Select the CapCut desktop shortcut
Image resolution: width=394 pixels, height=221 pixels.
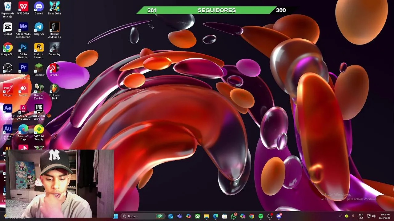tap(8, 29)
